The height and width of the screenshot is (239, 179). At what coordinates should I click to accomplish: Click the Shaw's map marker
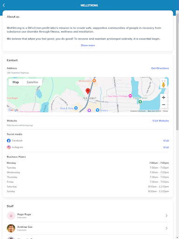(x=97, y=110)
